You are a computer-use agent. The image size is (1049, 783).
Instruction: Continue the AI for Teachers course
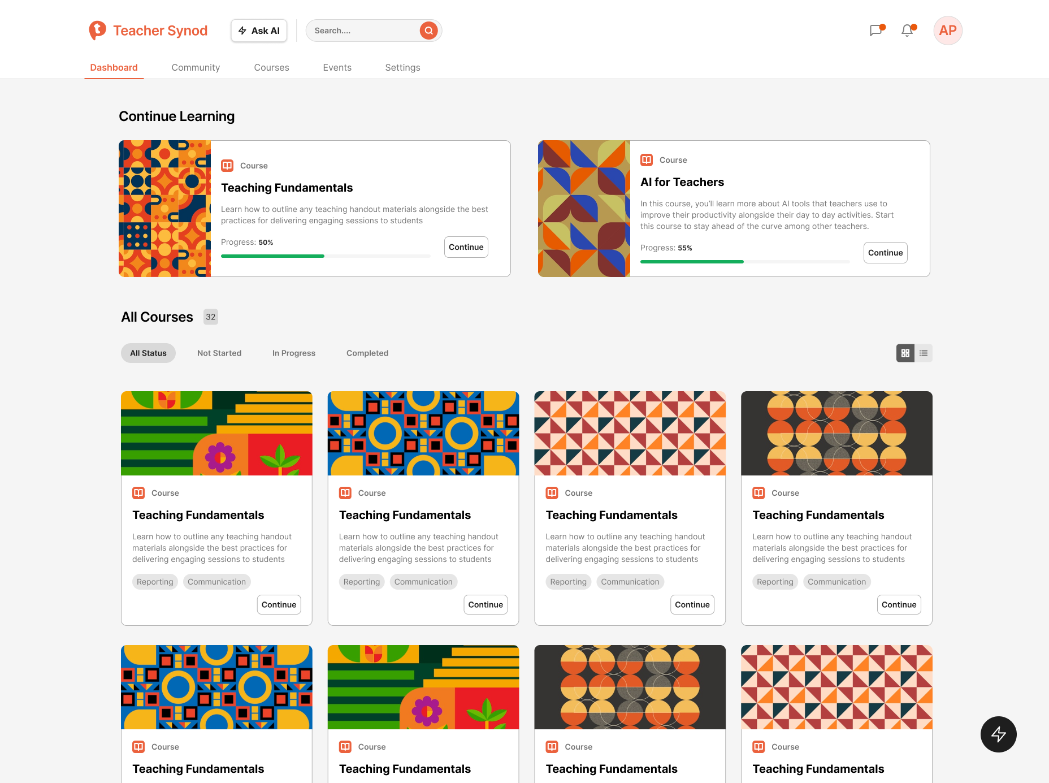pos(886,253)
